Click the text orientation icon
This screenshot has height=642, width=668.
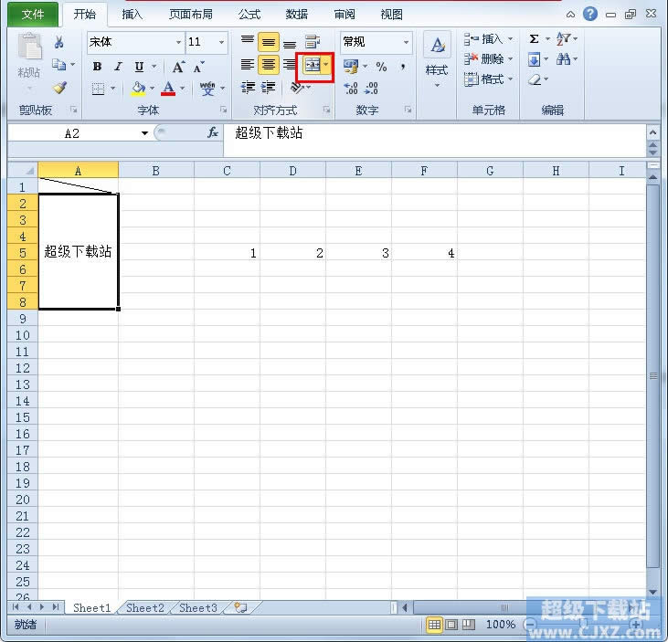tap(297, 88)
